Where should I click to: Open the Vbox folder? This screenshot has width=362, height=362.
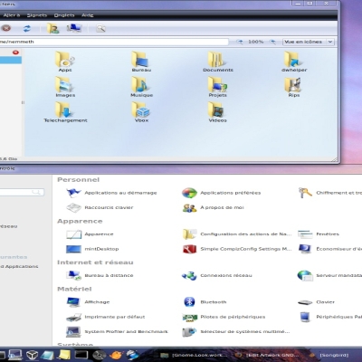pos(141,112)
